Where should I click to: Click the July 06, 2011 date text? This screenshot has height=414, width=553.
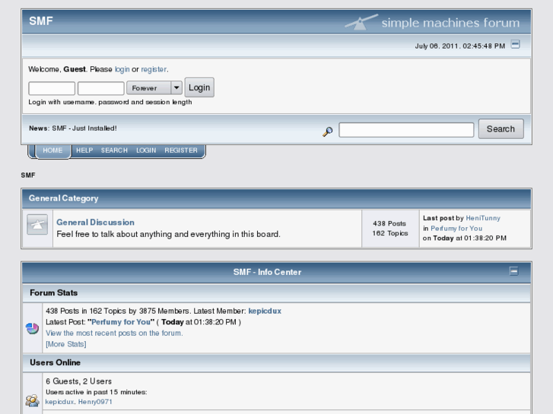pos(460,46)
